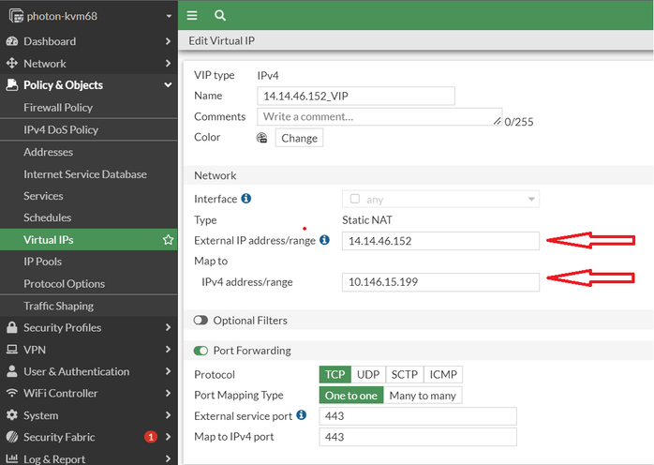
Task: Open the Firewall Policy menu item
Action: point(58,108)
